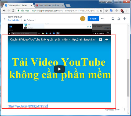Open the Google Translate extension icon

111,11
